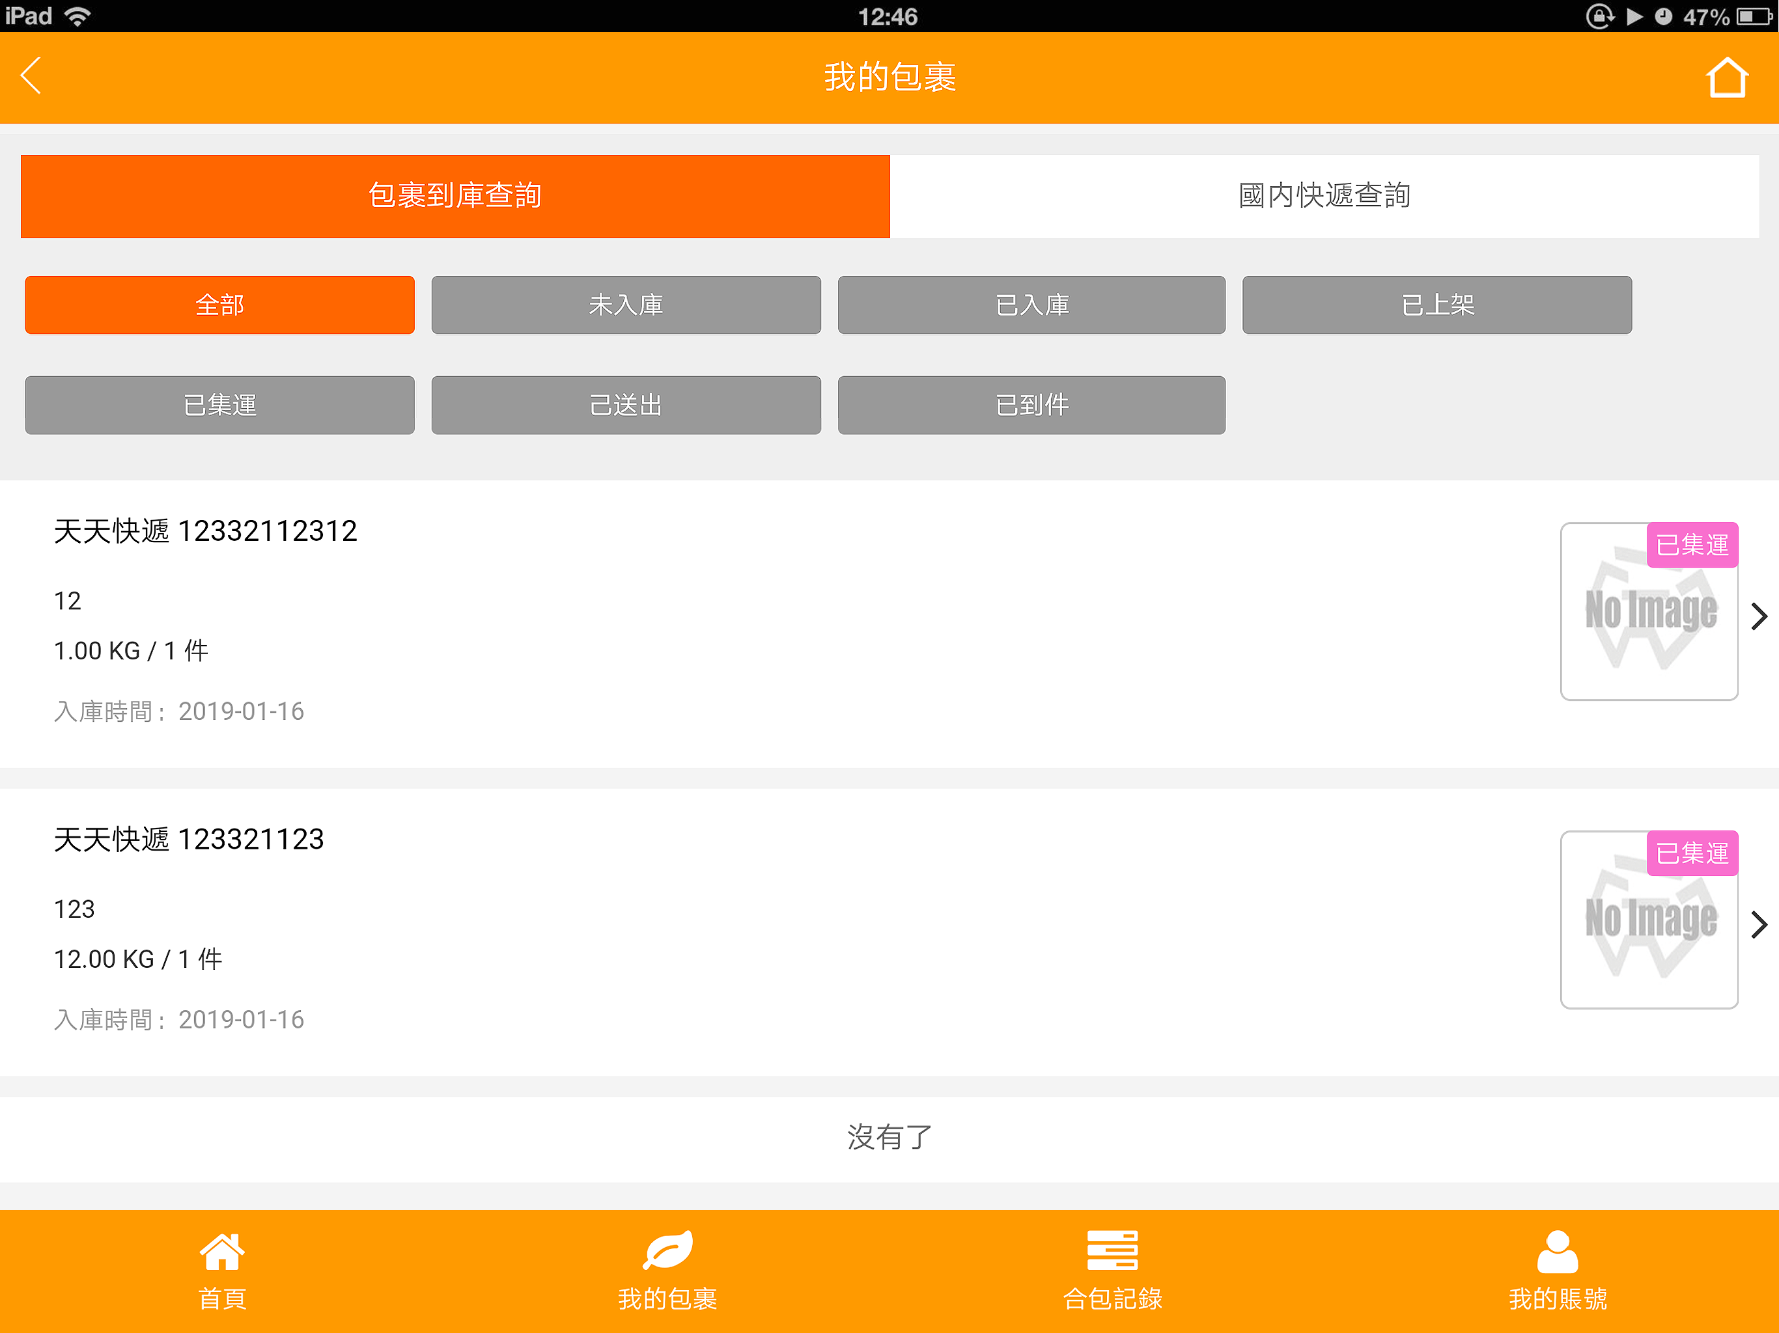Tap 已集運 badge on package 123321123

coord(1692,853)
